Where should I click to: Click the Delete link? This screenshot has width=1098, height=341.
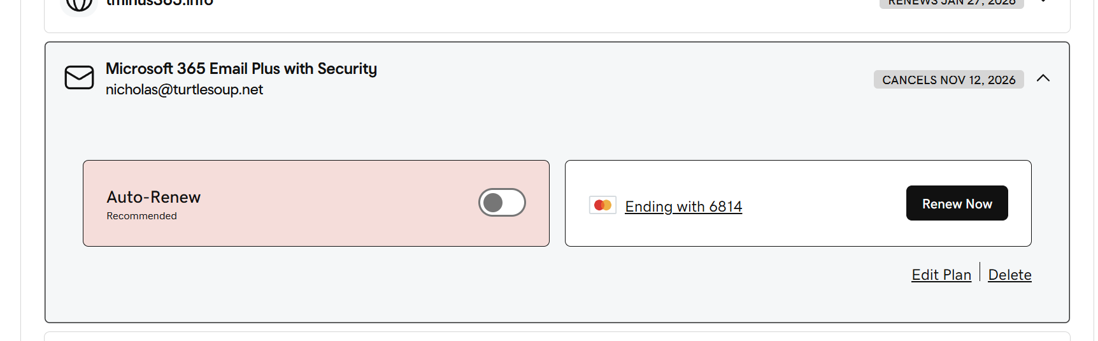[1009, 275]
